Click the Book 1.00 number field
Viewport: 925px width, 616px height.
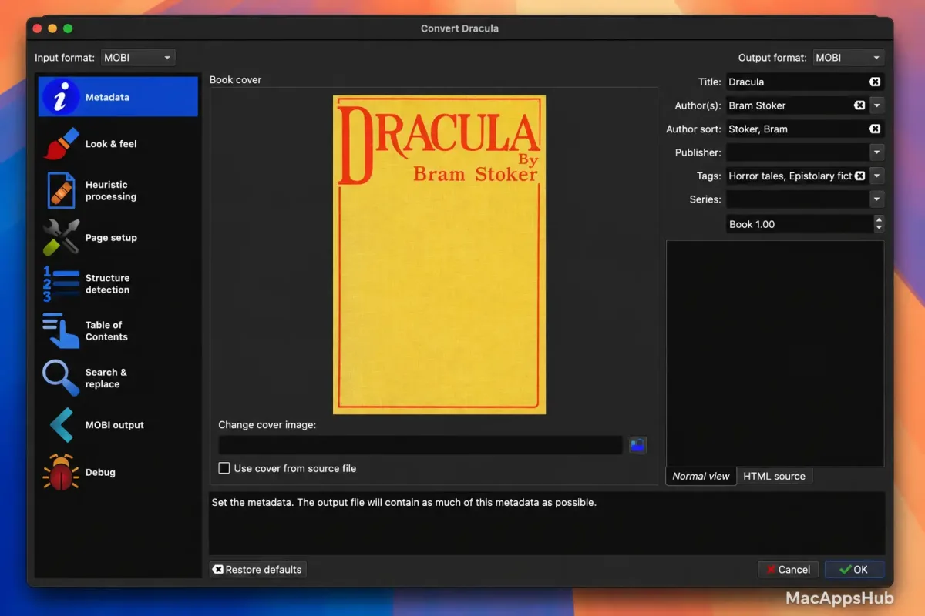coord(799,224)
